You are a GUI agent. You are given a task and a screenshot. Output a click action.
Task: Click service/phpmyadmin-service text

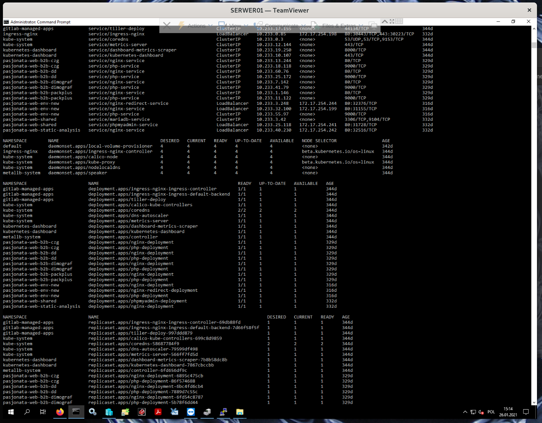(123, 125)
